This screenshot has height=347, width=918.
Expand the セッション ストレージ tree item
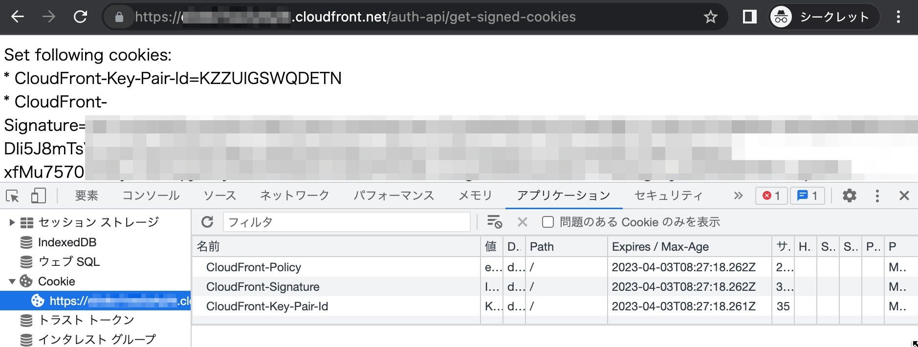[x=11, y=222]
